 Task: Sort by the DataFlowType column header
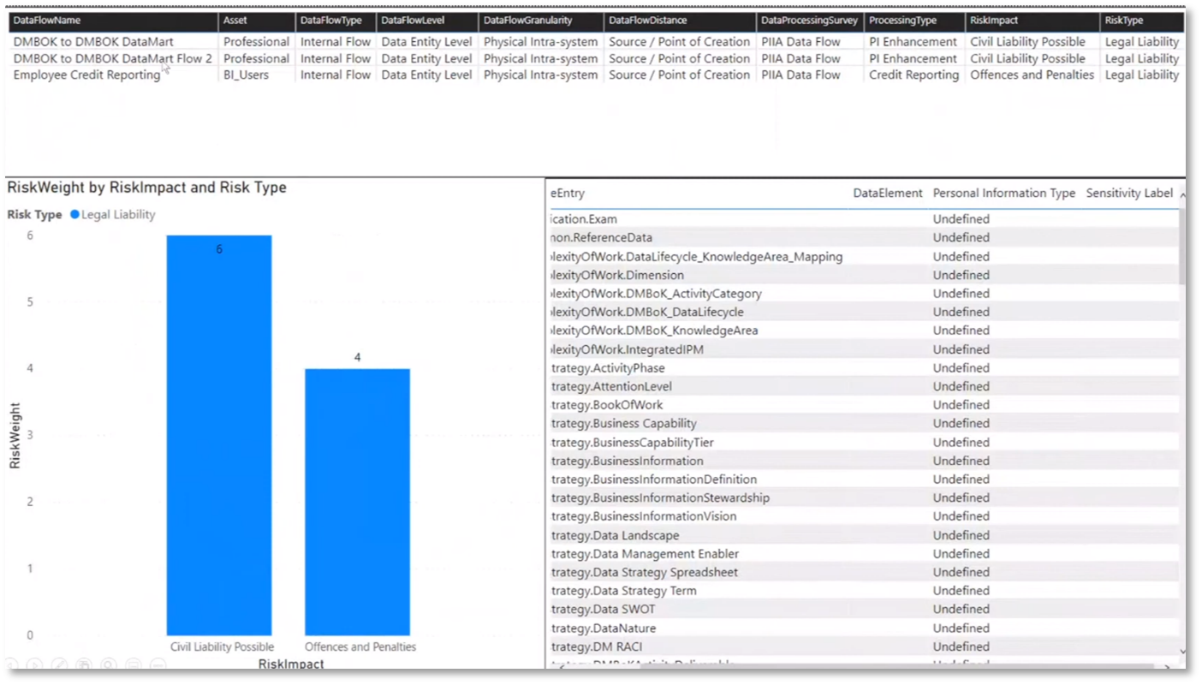click(x=330, y=21)
